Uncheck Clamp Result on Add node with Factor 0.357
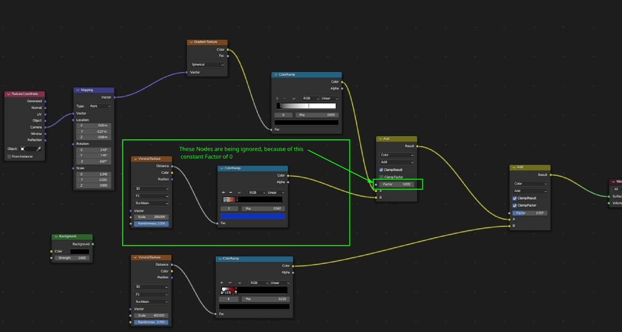 (x=515, y=199)
